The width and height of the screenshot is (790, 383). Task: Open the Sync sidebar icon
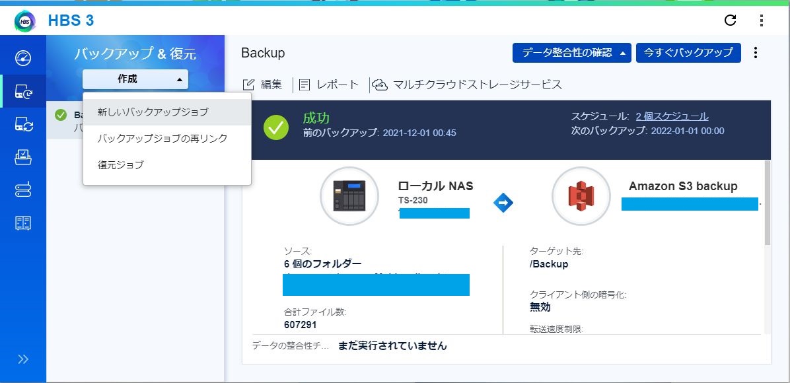(23, 124)
